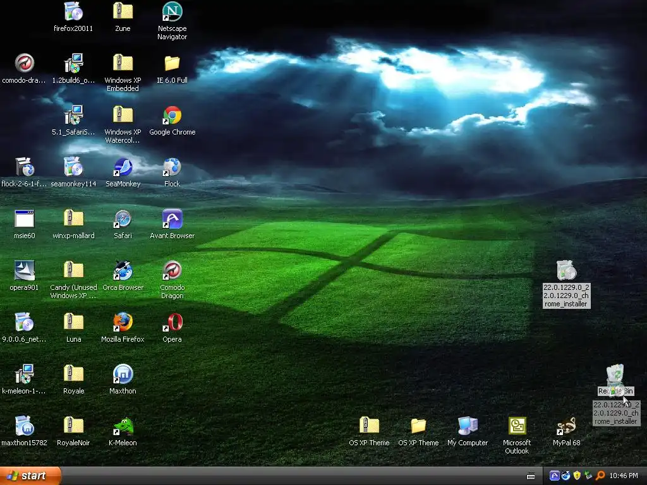The image size is (647, 485).
Task: Select the maxthon15782 installer icon
Action: [25, 426]
